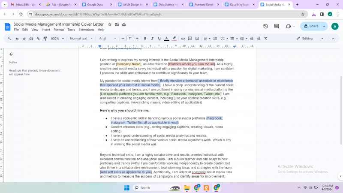Open the comment history panel
This screenshot has height=193, width=343.
click(277, 26)
